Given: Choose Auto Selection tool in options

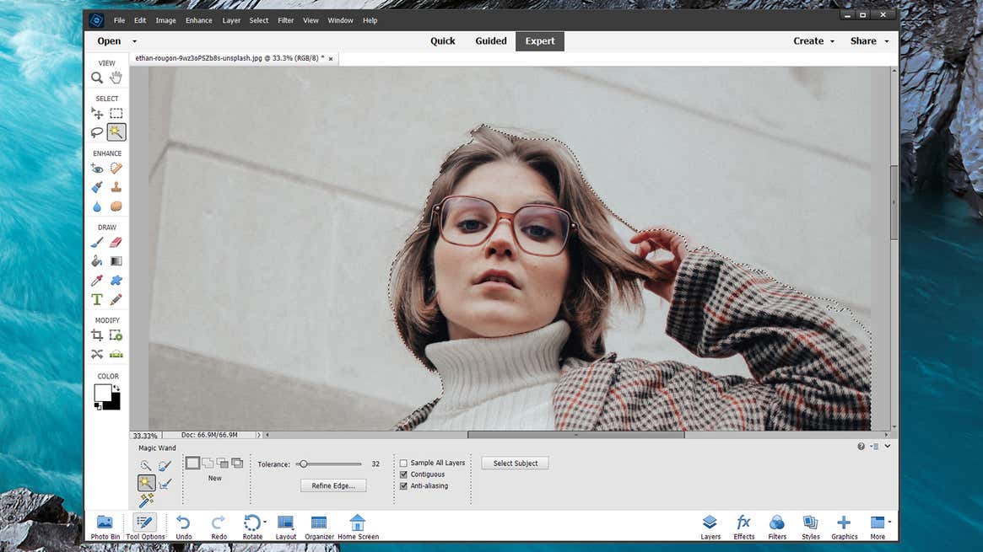Looking at the screenshot, I should pyautogui.click(x=146, y=500).
